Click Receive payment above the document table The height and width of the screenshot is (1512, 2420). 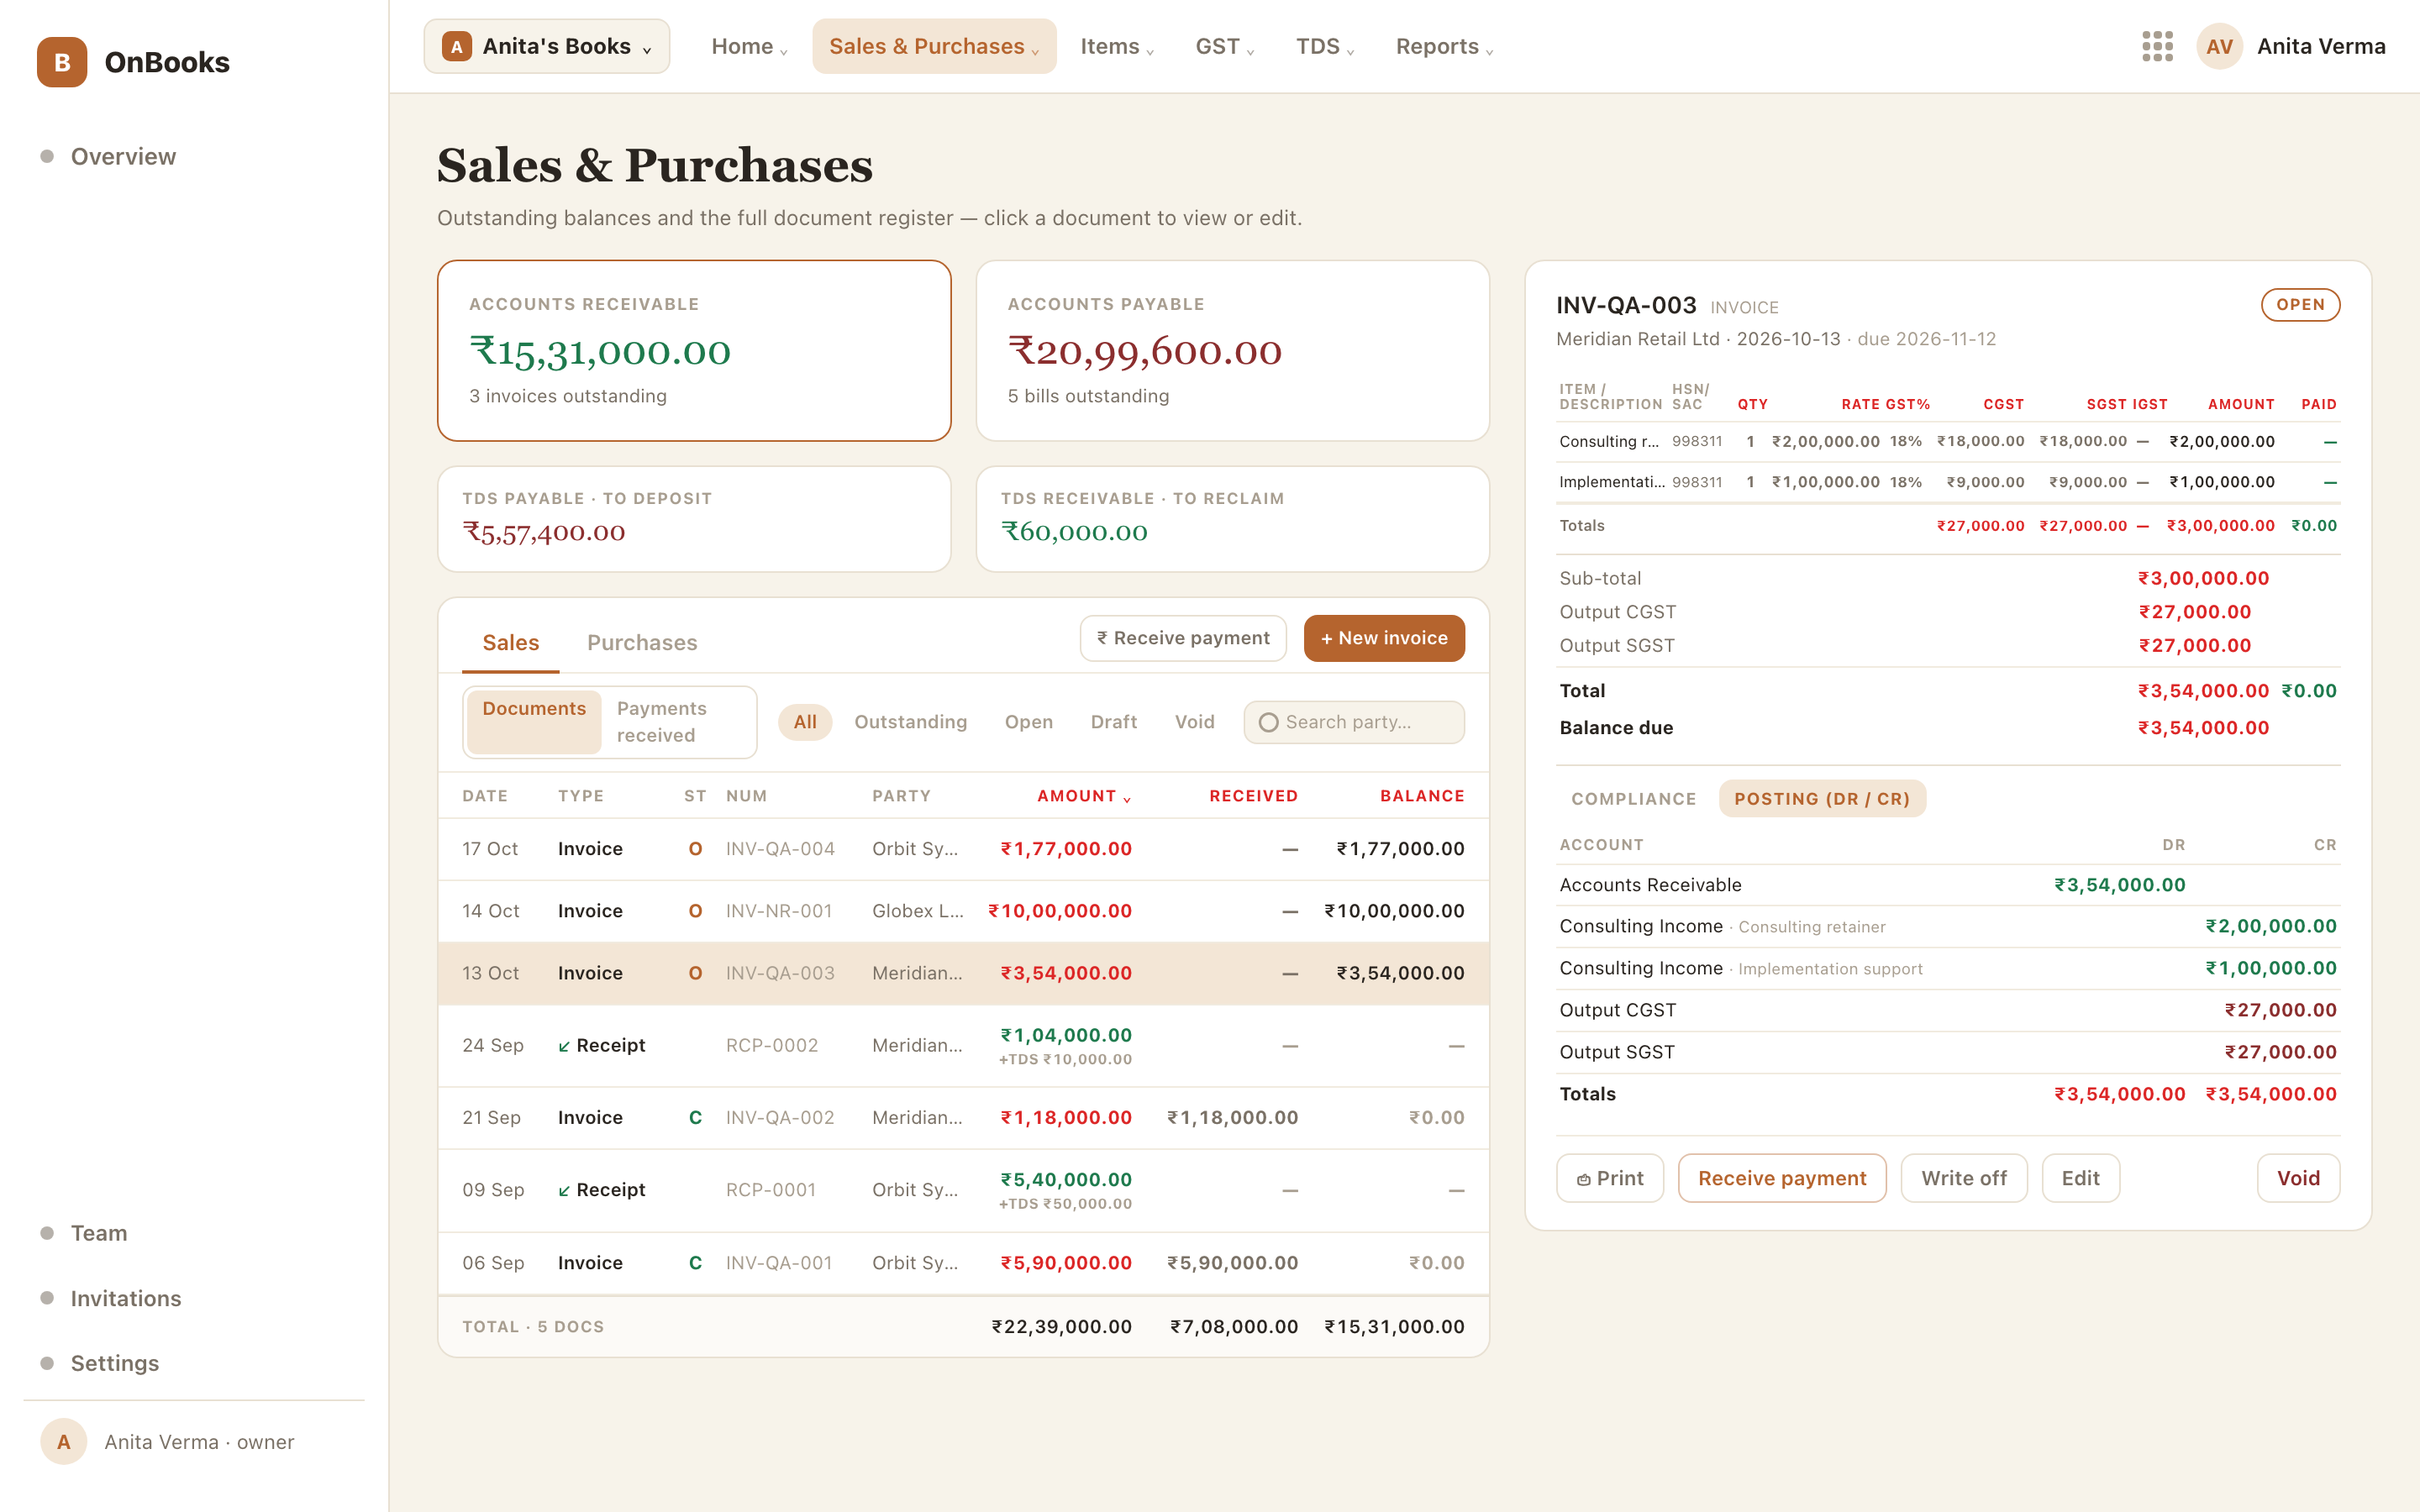(1183, 638)
